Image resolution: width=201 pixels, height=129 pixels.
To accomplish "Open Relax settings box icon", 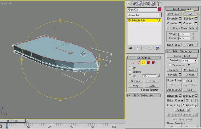I will coord(188,110).
